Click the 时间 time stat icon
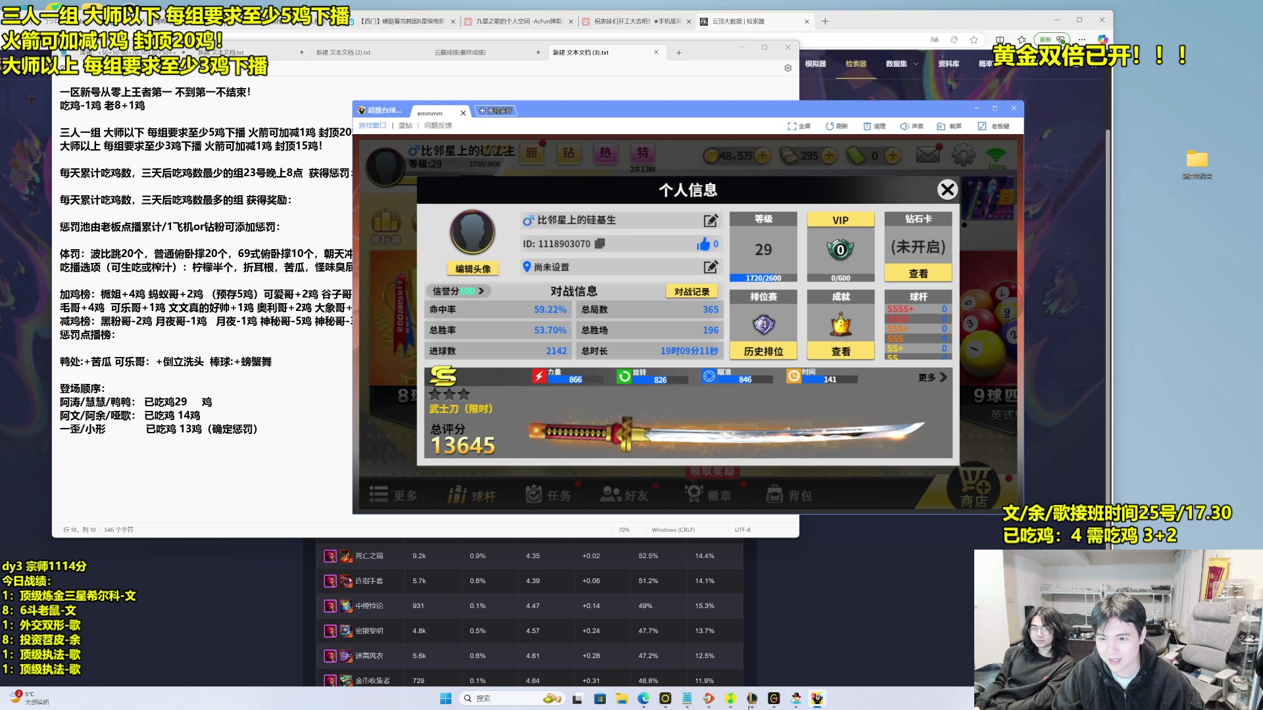The image size is (1263, 710). tap(793, 376)
